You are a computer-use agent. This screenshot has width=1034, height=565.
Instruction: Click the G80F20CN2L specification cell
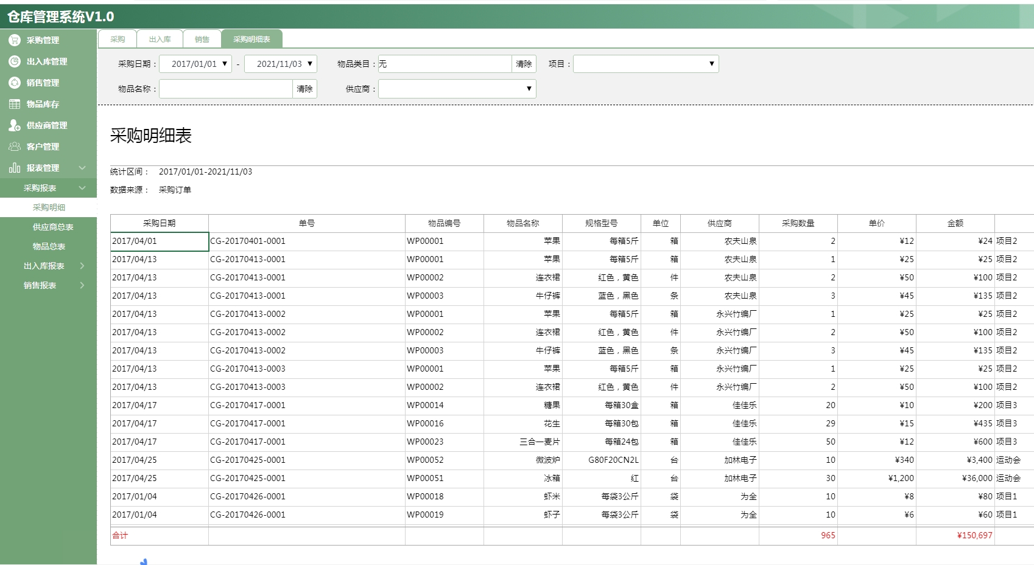(x=602, y=460)
